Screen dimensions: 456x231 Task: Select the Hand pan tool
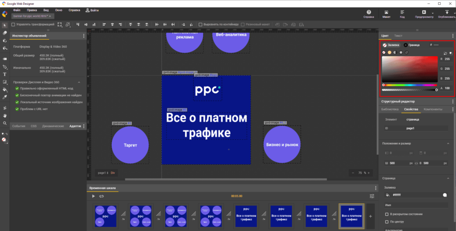click(4, 116)
